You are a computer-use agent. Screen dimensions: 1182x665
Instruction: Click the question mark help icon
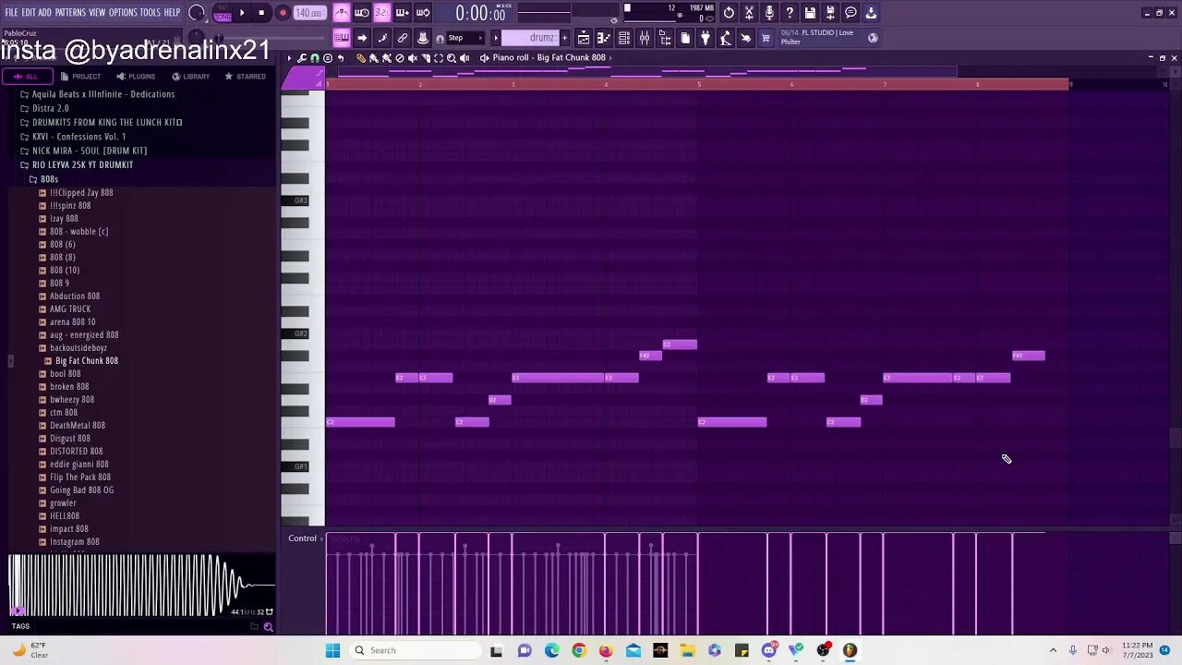tap(790, 13)
